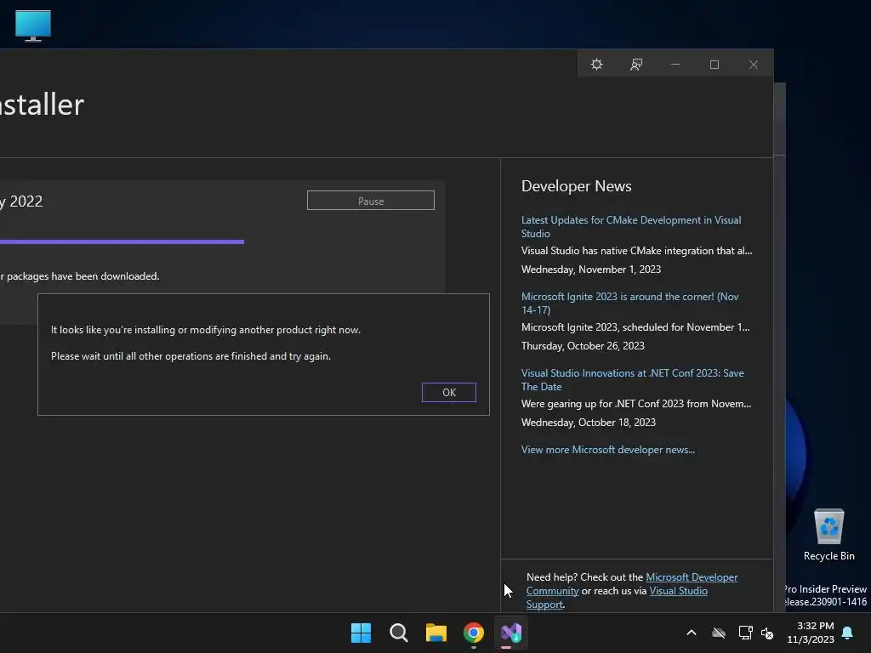Show hidden system tray icons
Image resolution: width=871 pixels, height=653 pixels.
(x=692, y=633)
